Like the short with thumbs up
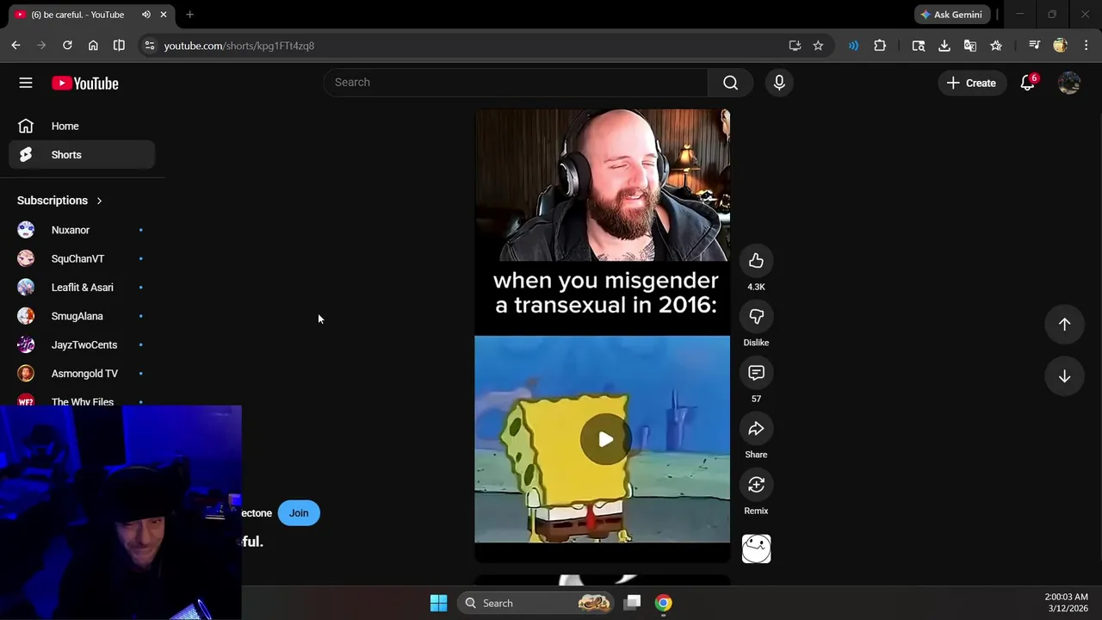The width and height of the screenshot is (1102, 620). (x=756, y=261)
